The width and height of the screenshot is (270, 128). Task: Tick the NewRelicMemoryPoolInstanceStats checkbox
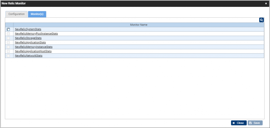pos(8,34)
